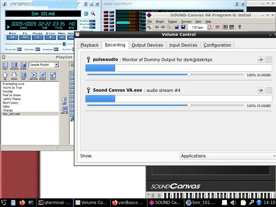Click the empty playlist icon
The width and height of the screenshot is (276, 207).
pos(43,76)
